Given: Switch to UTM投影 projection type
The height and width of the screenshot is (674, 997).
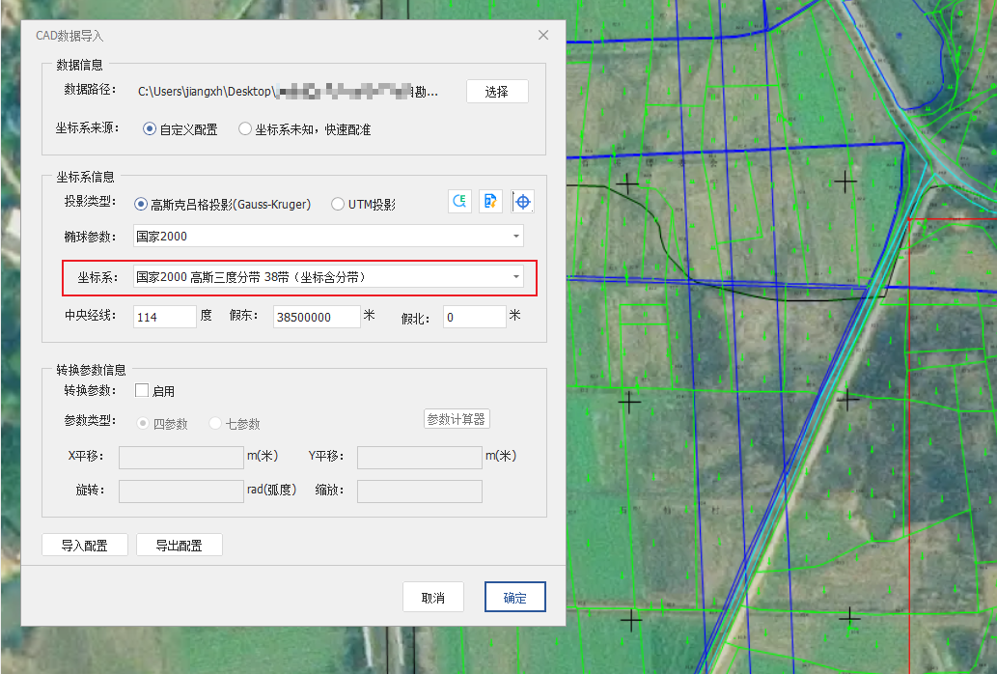Looking at the screenshot, I should click(x=338, y=204).
